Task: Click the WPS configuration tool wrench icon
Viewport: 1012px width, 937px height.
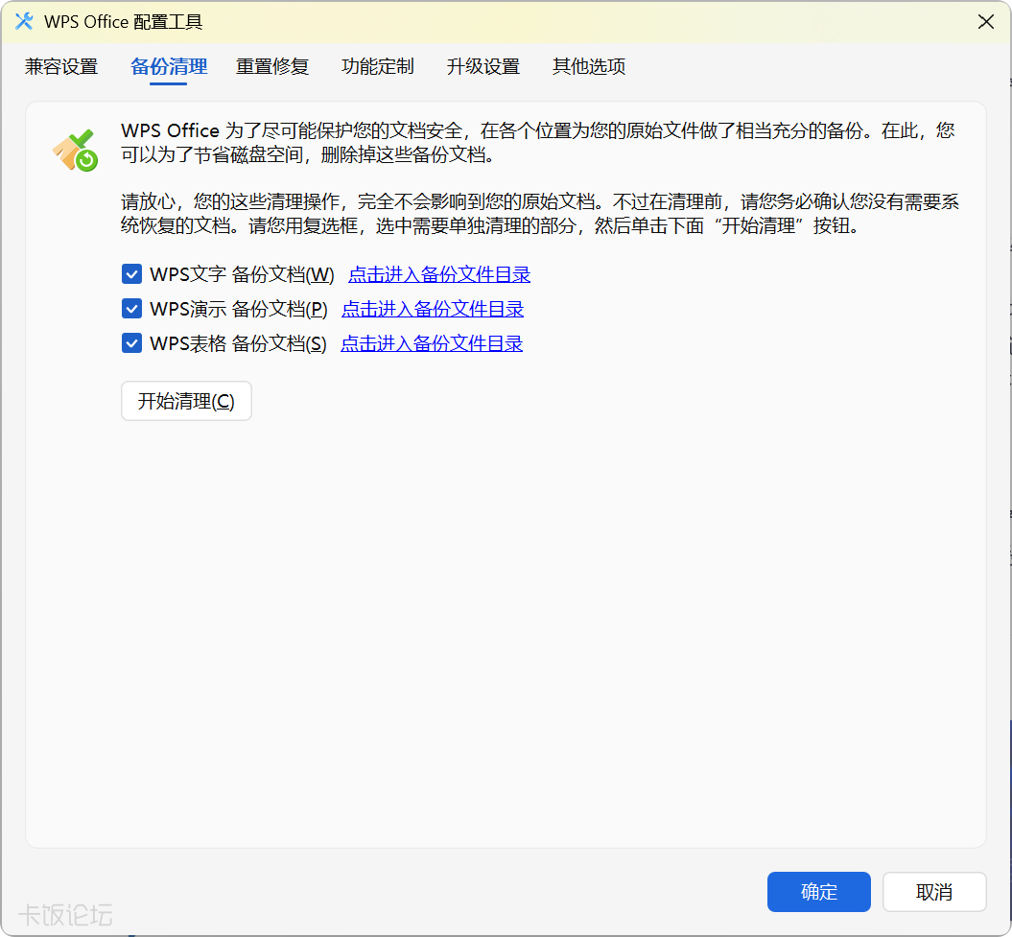Action: coord(24,21)
